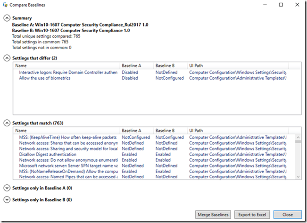Select Microsoft network server: Server SPN row
This screenshot has width=307, height=223.
[x=154, y=165]
